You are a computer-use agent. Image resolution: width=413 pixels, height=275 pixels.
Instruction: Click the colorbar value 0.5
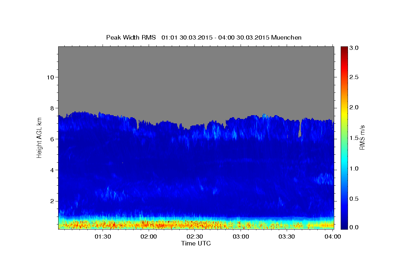click(354, 199)
